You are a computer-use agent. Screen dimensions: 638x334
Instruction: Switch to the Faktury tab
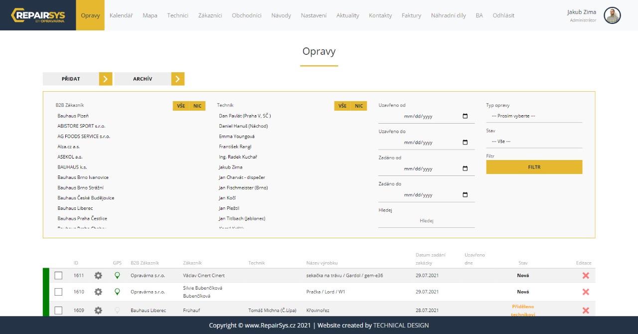411,15
